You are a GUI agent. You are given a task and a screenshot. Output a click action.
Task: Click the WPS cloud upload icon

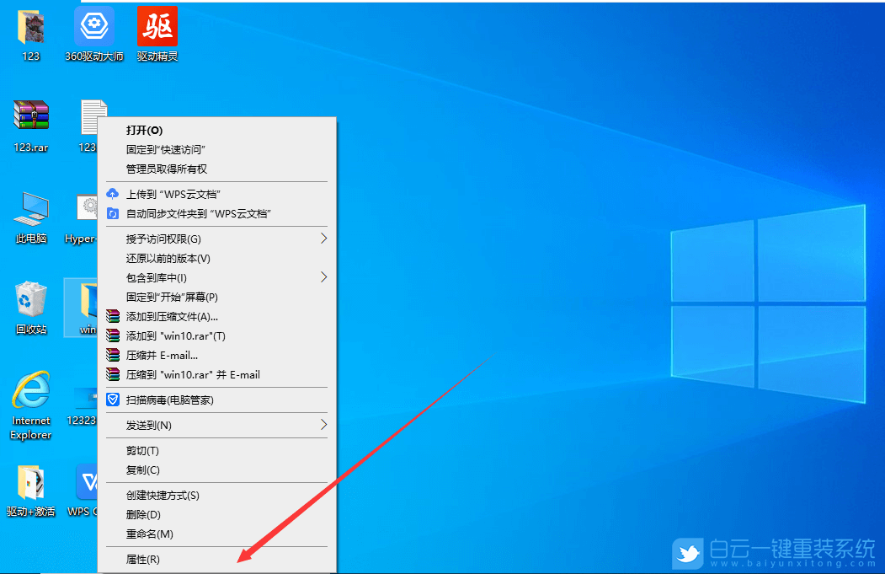coord(112,193)
